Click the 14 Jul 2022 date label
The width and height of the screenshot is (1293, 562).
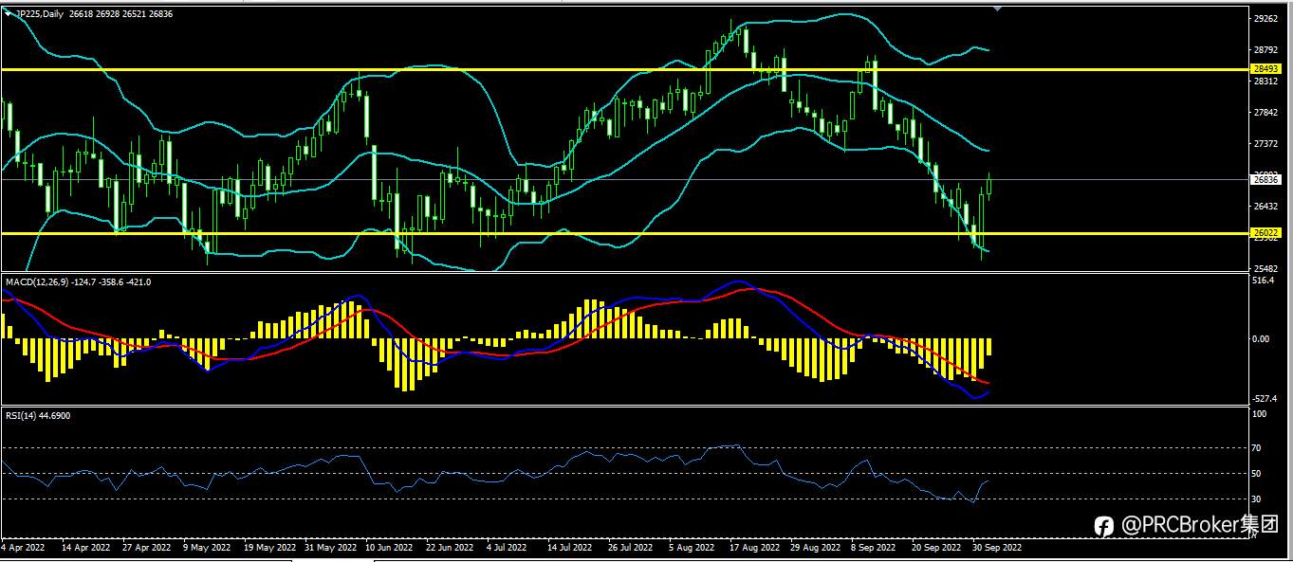(569, 547)
